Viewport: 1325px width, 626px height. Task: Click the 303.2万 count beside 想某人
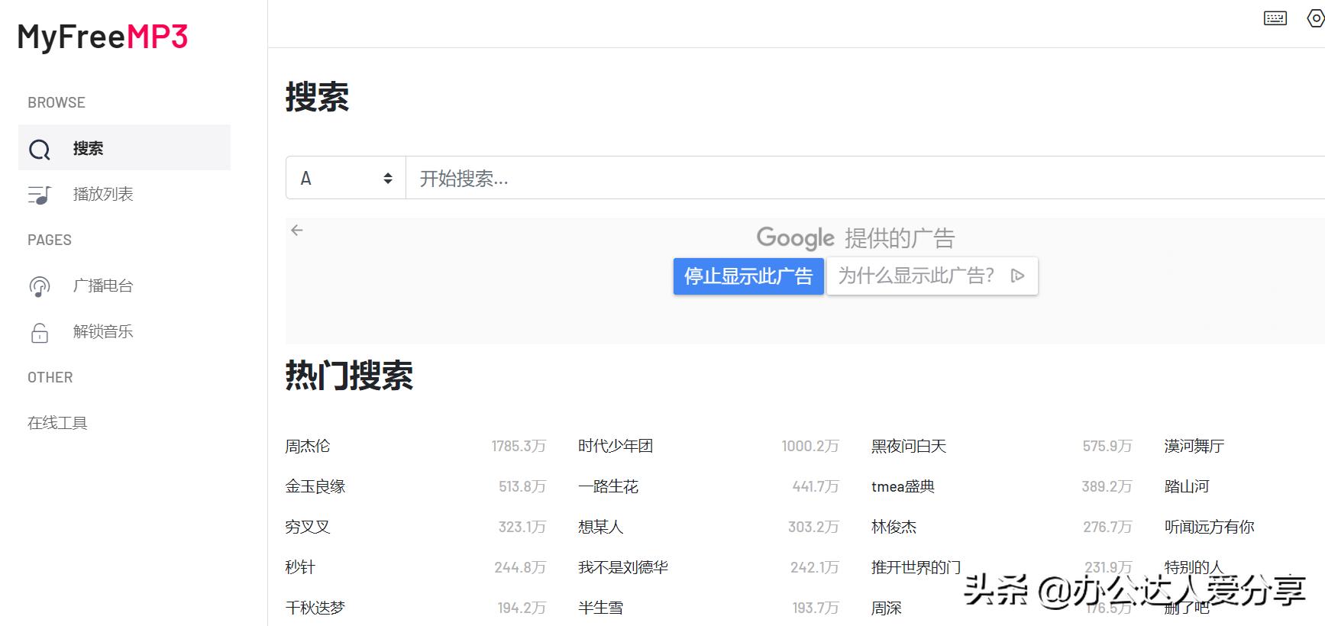click(814, 527)
